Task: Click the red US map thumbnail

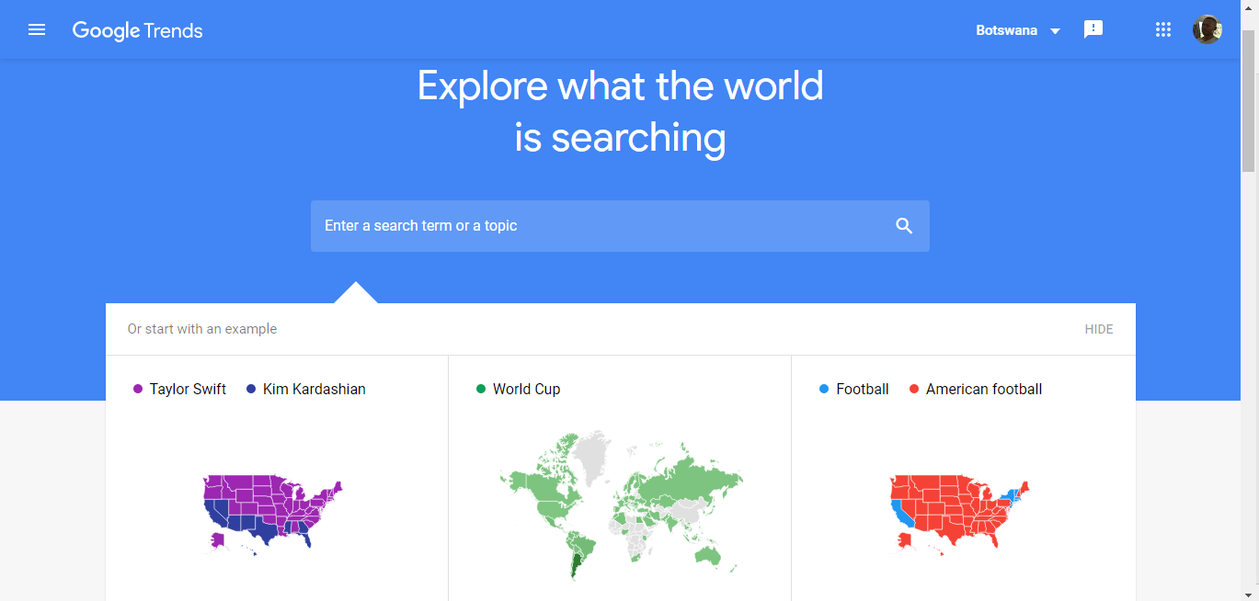Action: [x=959, y=513]
